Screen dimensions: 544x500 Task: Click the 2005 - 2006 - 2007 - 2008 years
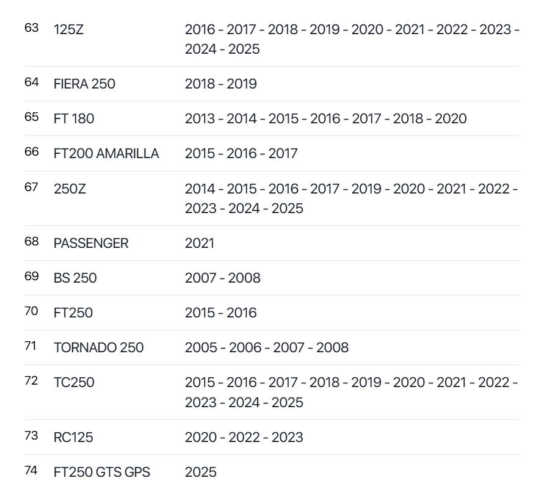266,347
